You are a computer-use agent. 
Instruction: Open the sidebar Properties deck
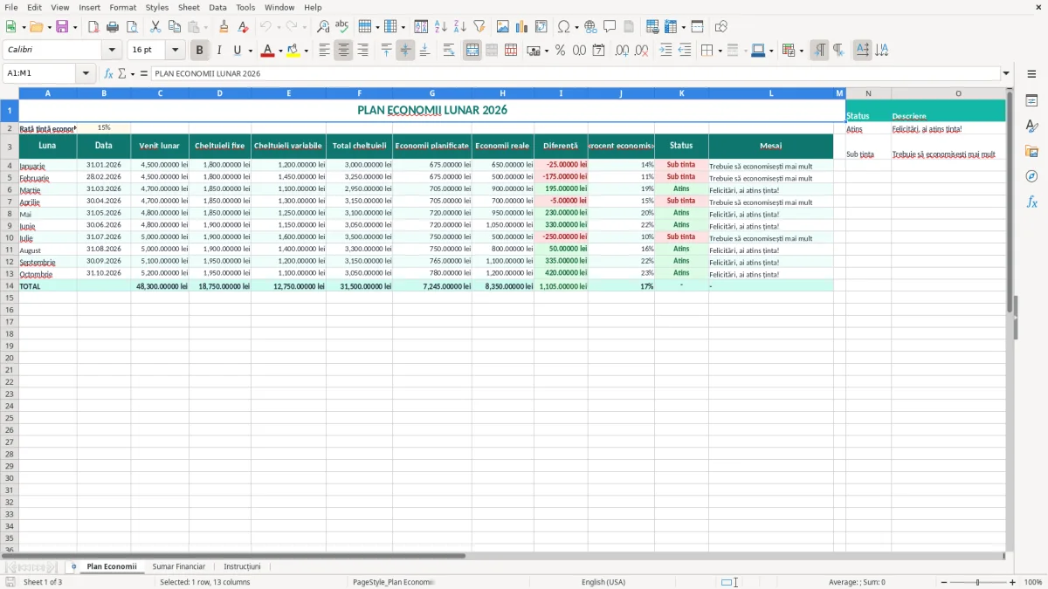click(x=1031, y=101)
